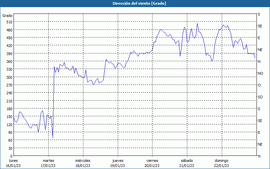Select the 'NO' compass direction label
The image size is (270, 169).
[261, 73]
